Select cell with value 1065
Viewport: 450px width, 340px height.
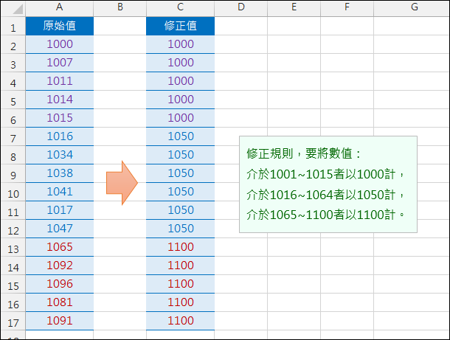point(60,247)
